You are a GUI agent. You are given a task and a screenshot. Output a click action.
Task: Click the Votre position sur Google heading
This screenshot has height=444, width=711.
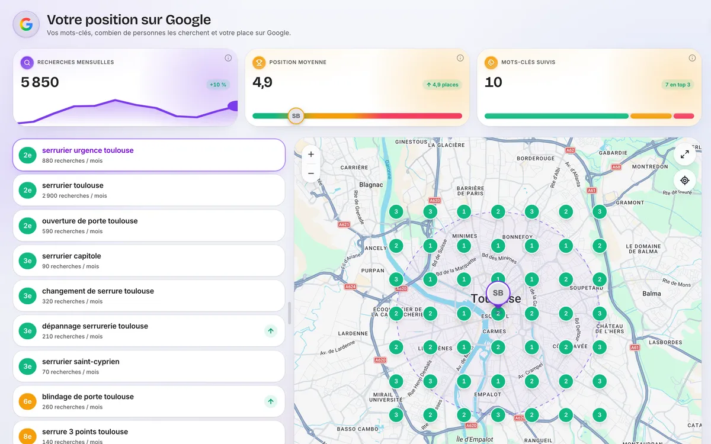pyautogui.click(x=129, y=20)
